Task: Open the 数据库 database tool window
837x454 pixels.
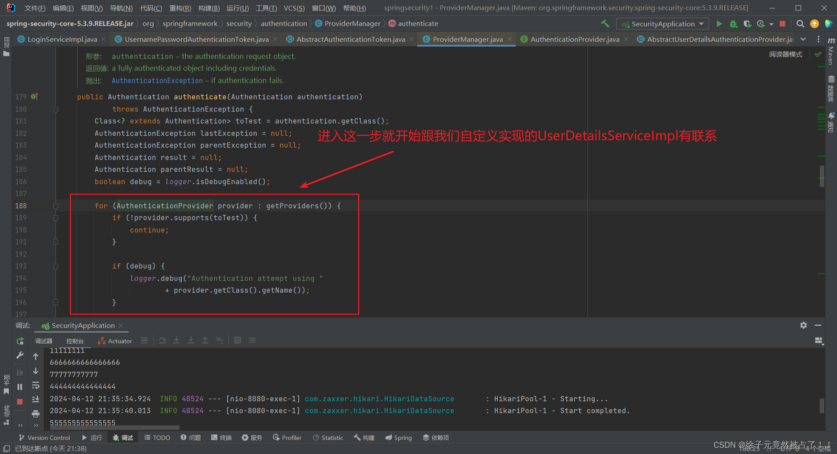Action: [831, 89]
